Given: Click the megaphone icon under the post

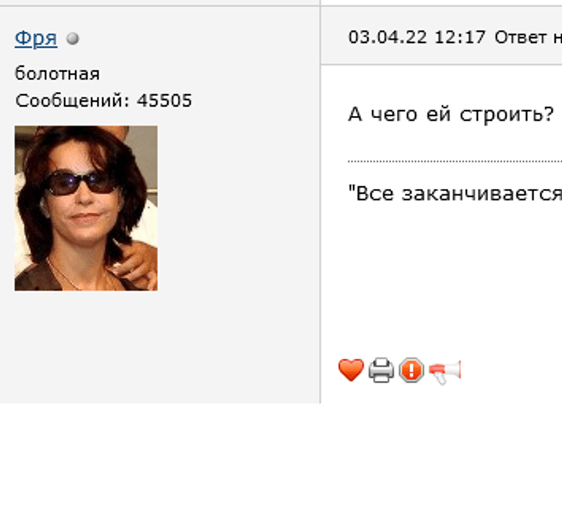Looking at the screenshot, I should coord(445,372).
